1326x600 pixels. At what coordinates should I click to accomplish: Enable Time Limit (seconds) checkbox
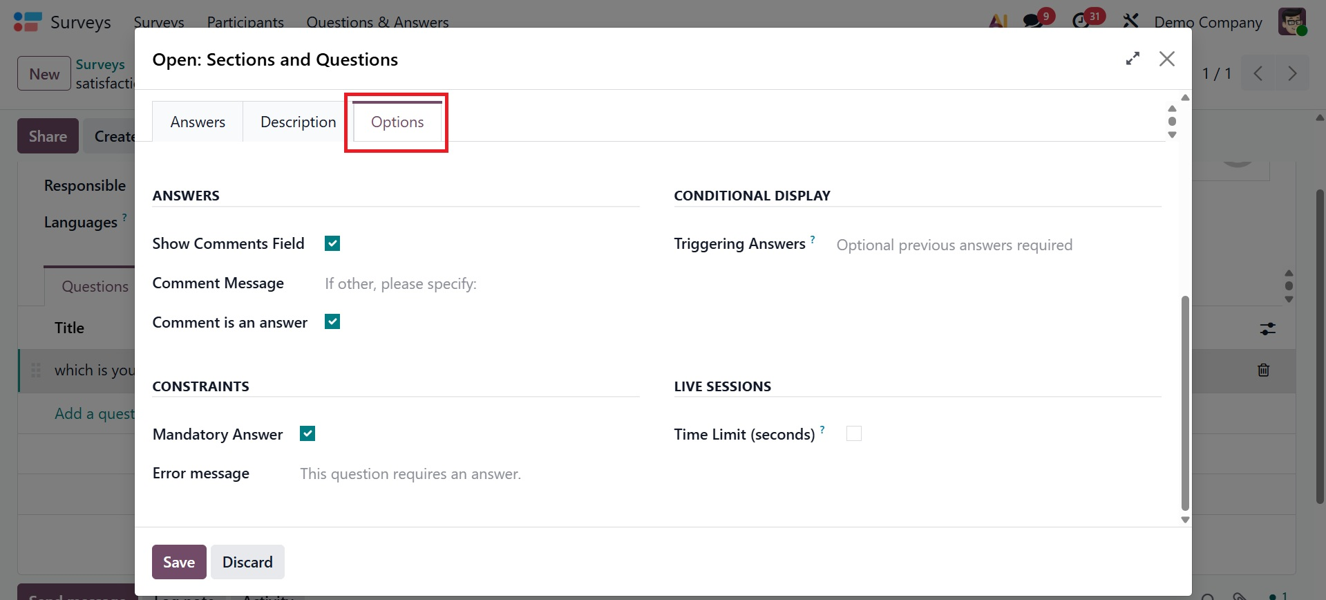[854, 434]
